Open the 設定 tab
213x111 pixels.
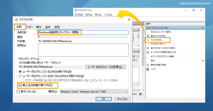pyautogui.click(x=57, y=27)
